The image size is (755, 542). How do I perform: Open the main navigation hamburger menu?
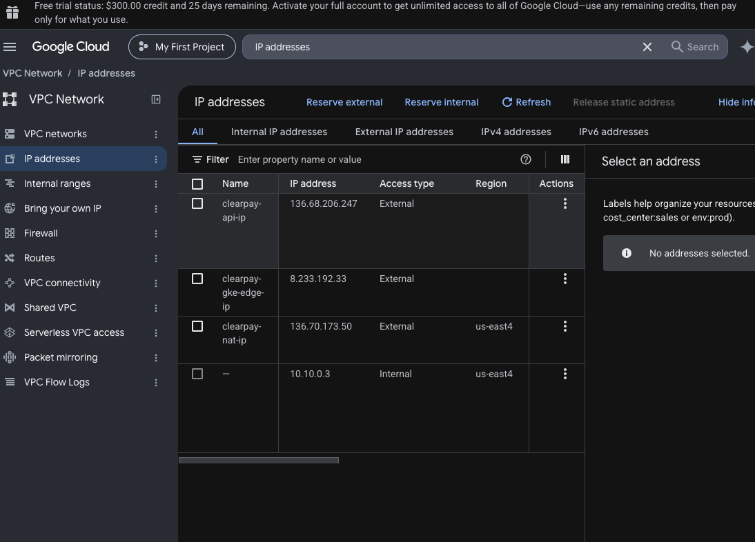10,47
